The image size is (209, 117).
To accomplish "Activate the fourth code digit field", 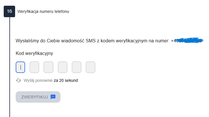I will tap(62, 67).
